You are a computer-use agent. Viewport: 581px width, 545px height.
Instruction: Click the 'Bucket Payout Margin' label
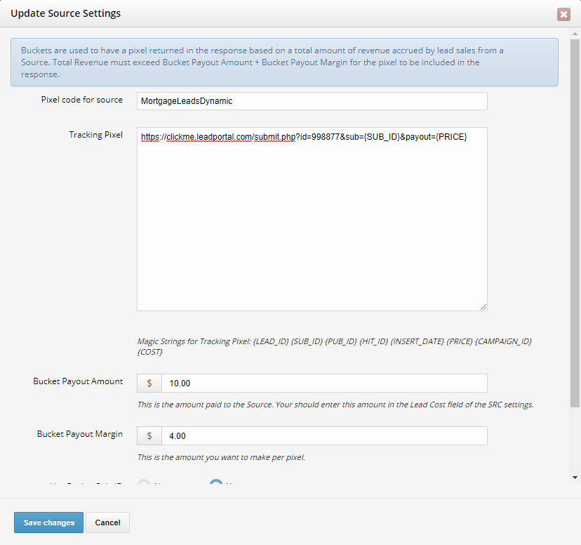[80, 434]
